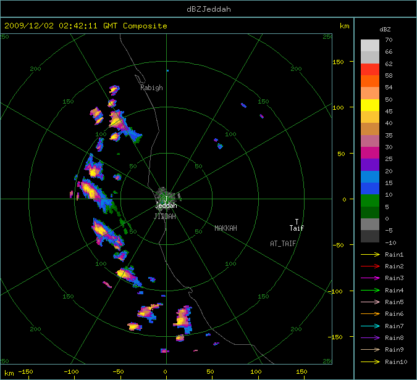The width and height of the screenshot is (417, 380).
Task: Select the green 5 dBZ color swatch
Action: click(370, 200)
